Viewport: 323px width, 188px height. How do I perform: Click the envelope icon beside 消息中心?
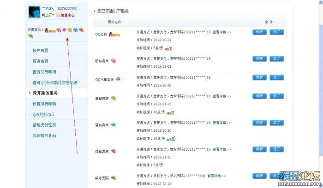58,15
